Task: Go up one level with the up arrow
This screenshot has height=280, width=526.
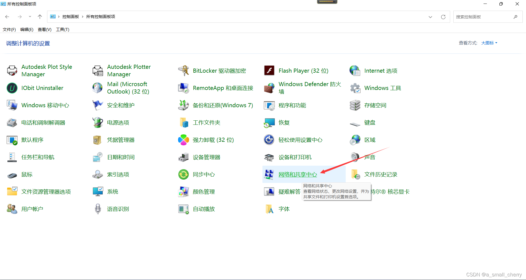Action: (x=40, y=17)
